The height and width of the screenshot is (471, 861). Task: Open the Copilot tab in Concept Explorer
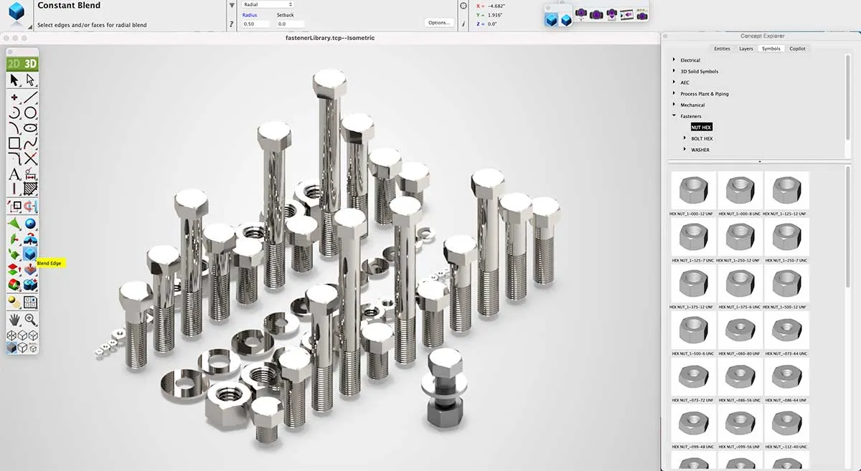[798, 49]
